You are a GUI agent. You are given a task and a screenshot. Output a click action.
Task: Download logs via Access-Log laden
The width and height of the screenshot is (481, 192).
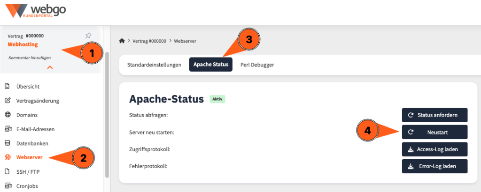pos(434,149)
